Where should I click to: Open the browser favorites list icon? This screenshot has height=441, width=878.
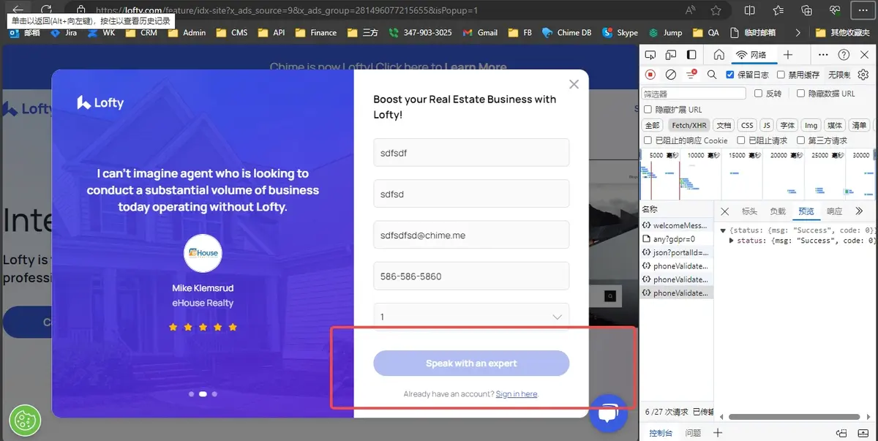pos(778,10)
